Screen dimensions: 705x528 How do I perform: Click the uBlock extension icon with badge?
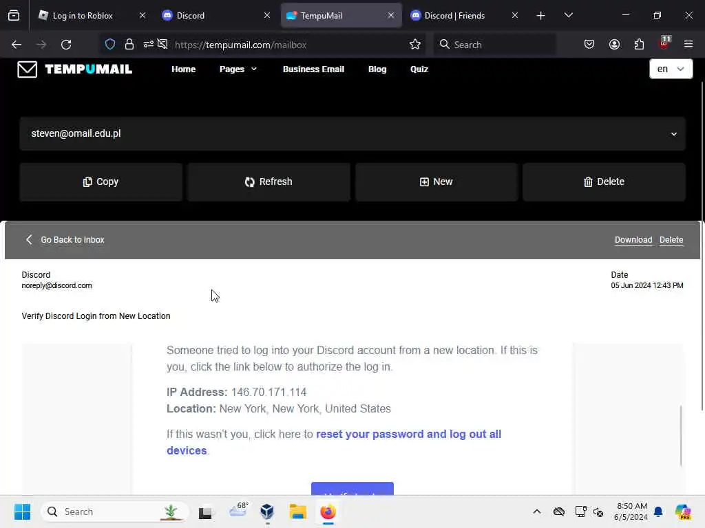[x=664, y=43]
